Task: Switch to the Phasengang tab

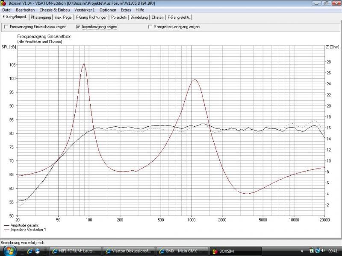Action: coord(41,17)
